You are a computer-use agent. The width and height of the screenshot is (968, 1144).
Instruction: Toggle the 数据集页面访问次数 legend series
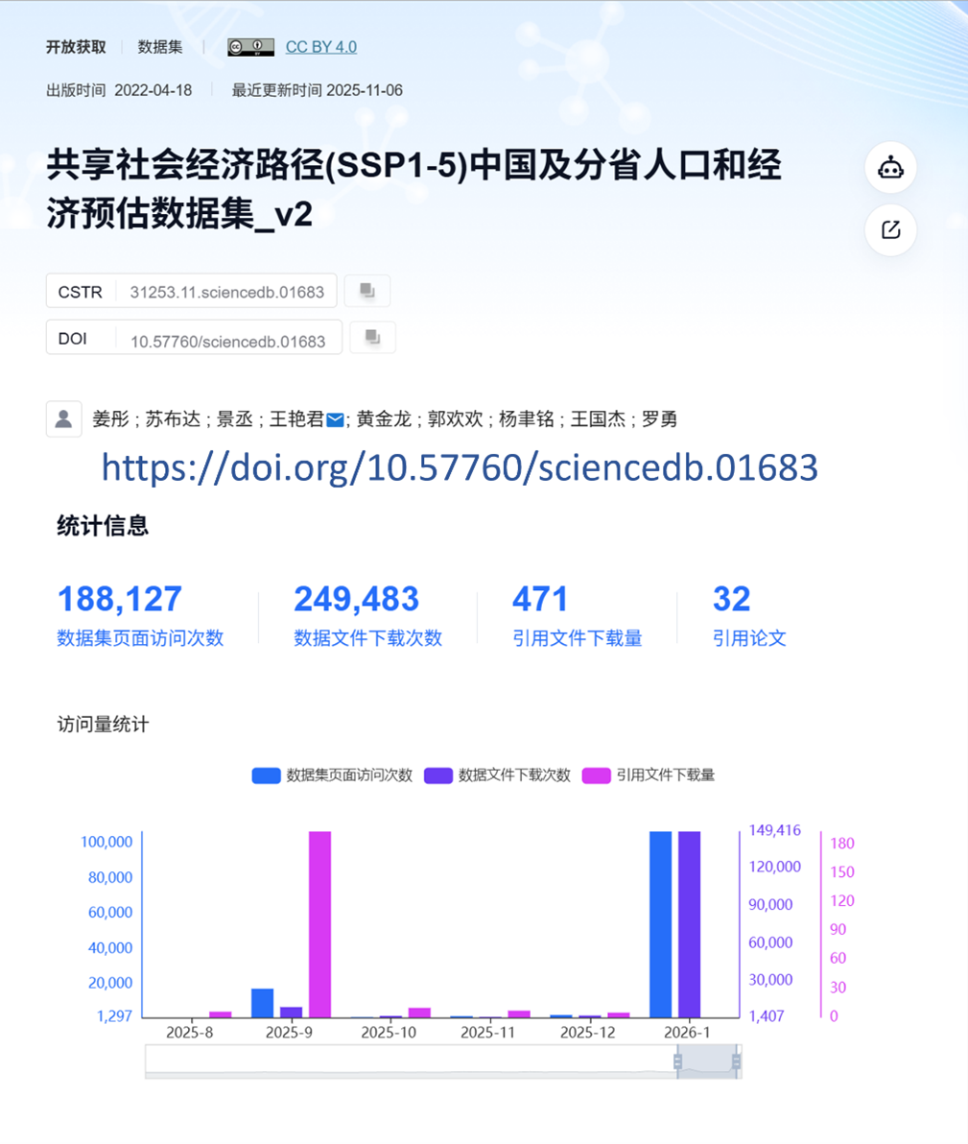(332, 775)
